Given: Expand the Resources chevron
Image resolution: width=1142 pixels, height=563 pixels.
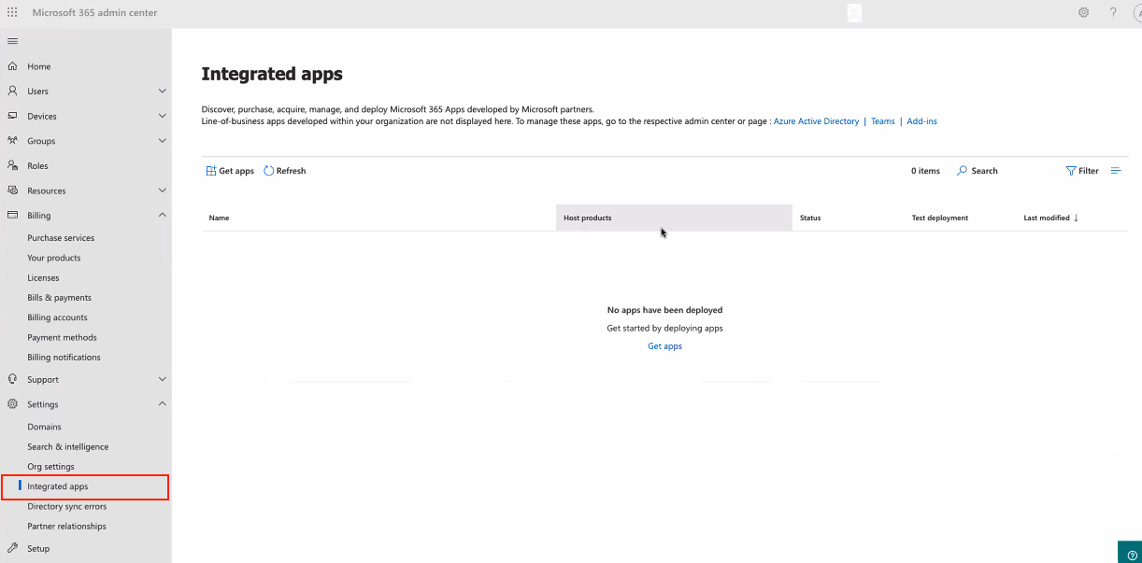Looking at the screenshot, I should pos(163,190).
